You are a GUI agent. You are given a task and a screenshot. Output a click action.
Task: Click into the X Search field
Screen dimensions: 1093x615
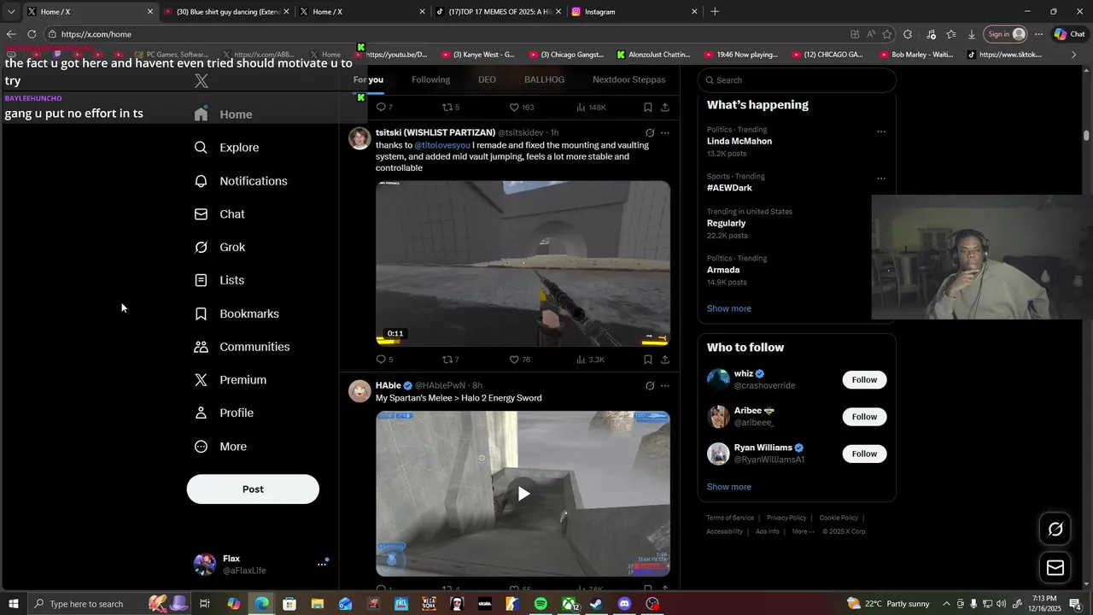[x=797, y=80]
